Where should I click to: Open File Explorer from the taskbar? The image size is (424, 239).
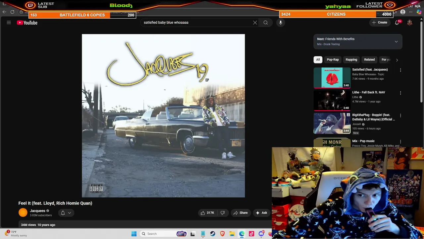(232, 234)
